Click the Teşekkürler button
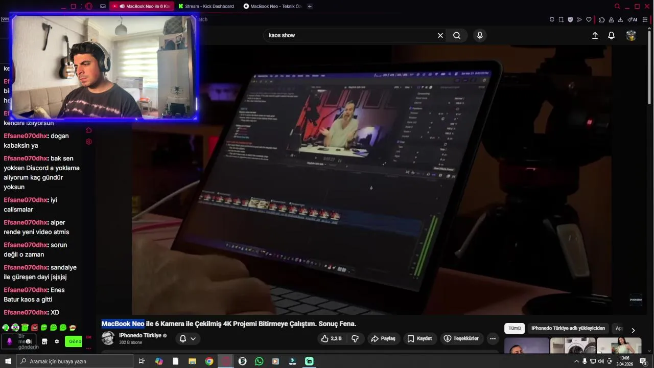Image resolution: width=654 pixels, height=368 pixels. pos(461,338)
